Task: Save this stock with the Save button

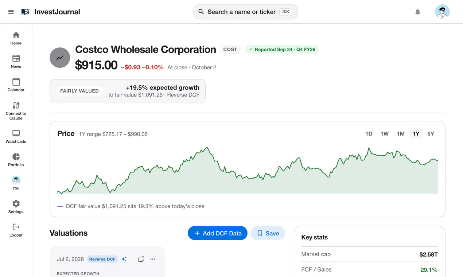Action: (268, 233)
